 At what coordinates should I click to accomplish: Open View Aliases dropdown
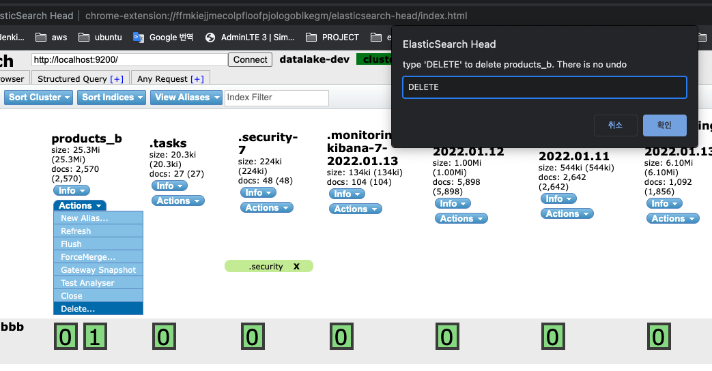(186, 97)
